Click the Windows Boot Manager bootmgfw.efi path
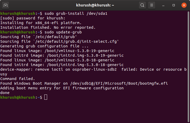This screenshot has width=190, height=123. pyautogui.click(x=119, y=83)
